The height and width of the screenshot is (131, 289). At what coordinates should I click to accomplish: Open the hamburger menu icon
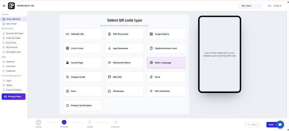(4, 6)
